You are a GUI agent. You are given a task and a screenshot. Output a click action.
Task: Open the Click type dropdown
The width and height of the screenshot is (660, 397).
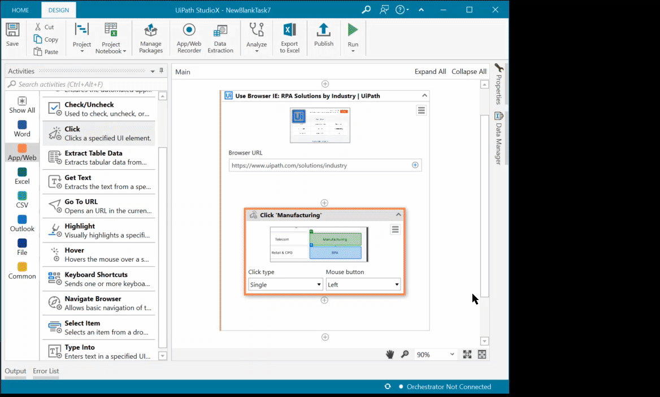(285, 285)
